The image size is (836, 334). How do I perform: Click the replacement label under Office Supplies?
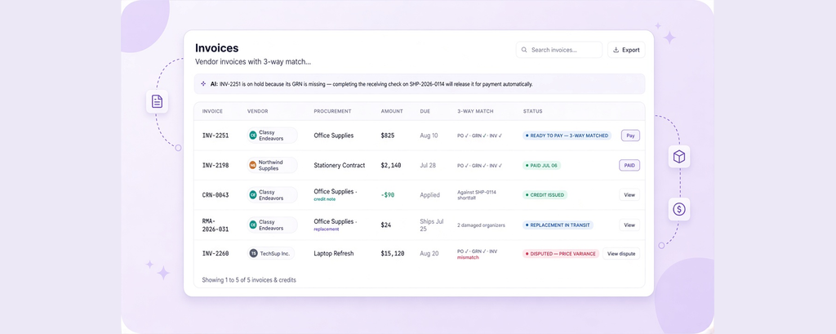[327, 229]
